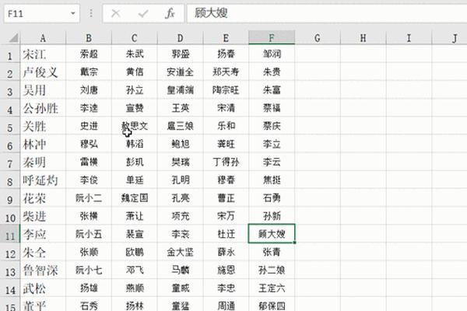467x311 pixels.
Task: Click cell containing 阮小五
Action: (x=89, y=234)
